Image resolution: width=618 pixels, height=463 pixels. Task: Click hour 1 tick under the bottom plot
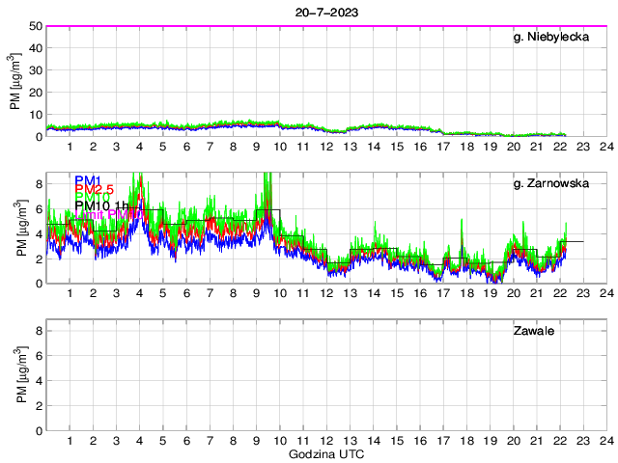click(x=70, y=441)
